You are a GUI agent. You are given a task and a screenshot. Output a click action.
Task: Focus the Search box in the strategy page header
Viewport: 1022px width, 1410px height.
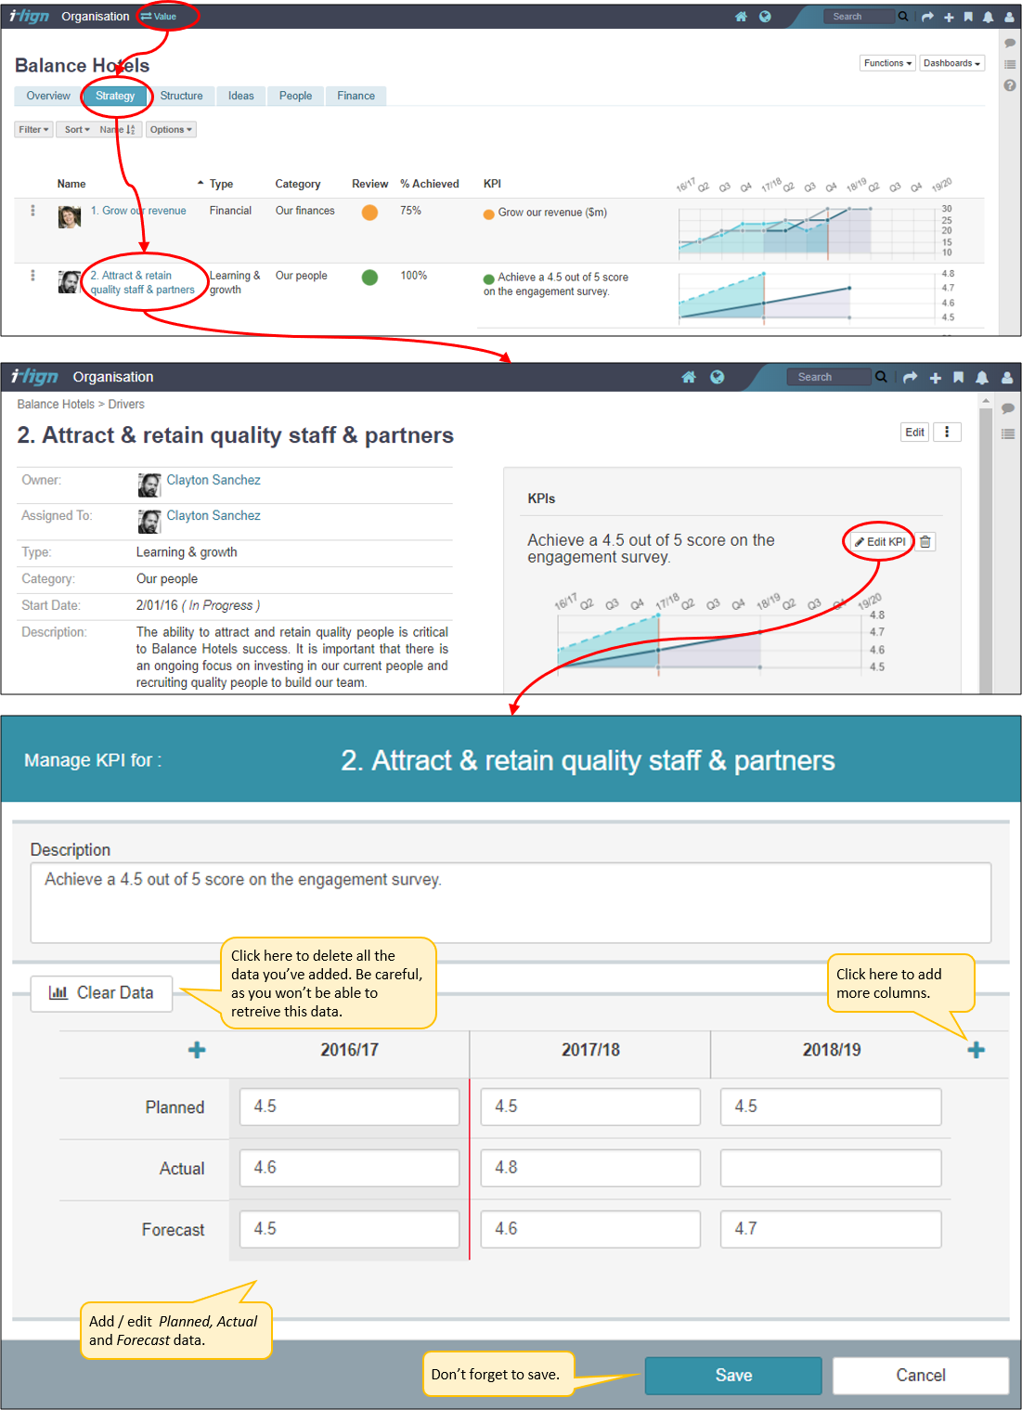click(x=860, y=17)
